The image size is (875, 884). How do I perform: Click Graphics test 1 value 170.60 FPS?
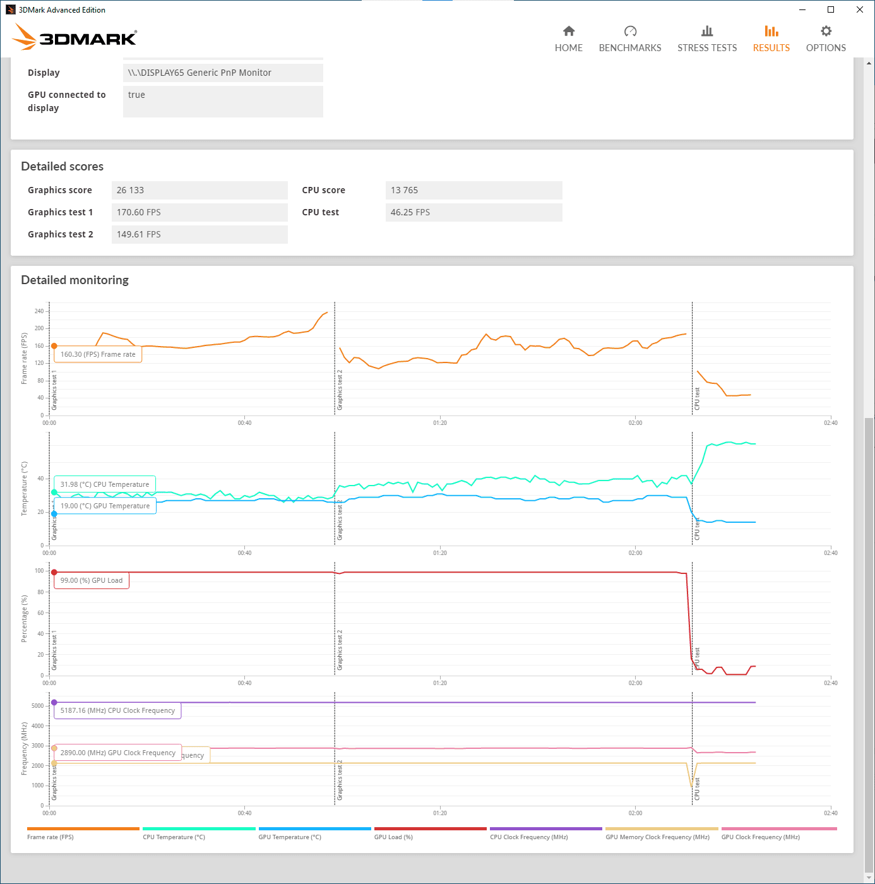click(199, 212)
